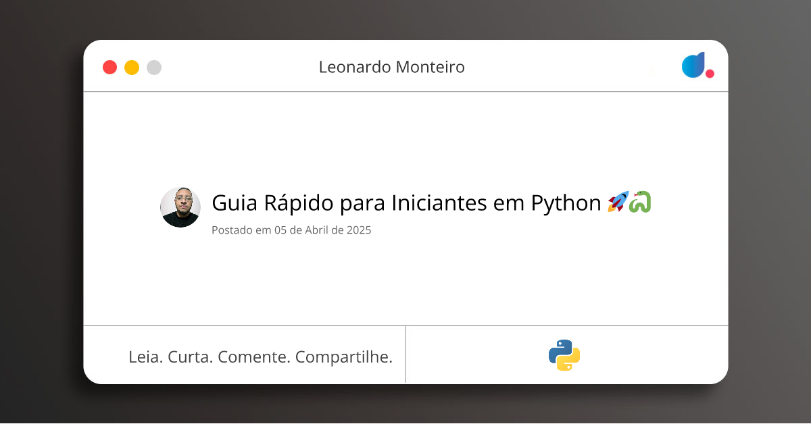Click the pink dot beside the DIO logo
Image resolution: width=811 pixels, height=424 pixels.
pyautogui.click(x=710, y=74)
